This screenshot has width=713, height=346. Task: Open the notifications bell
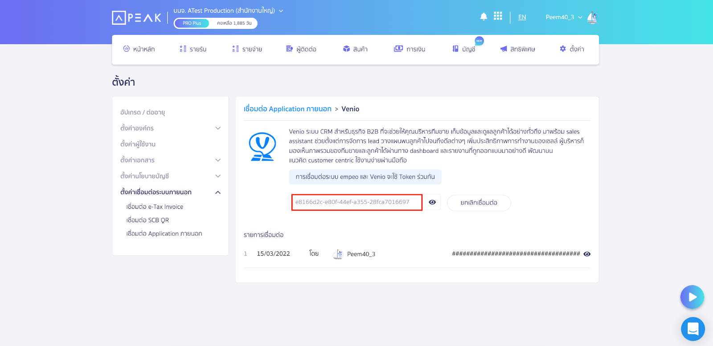[484, 17]
